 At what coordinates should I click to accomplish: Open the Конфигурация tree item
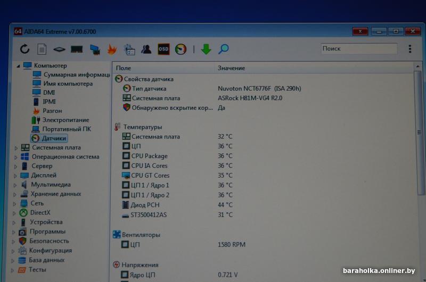[45, 251]
